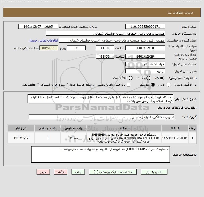Click delivery province field خراسان شمالی
Screen dimensions: 204x197
click(x=145, y=64)
